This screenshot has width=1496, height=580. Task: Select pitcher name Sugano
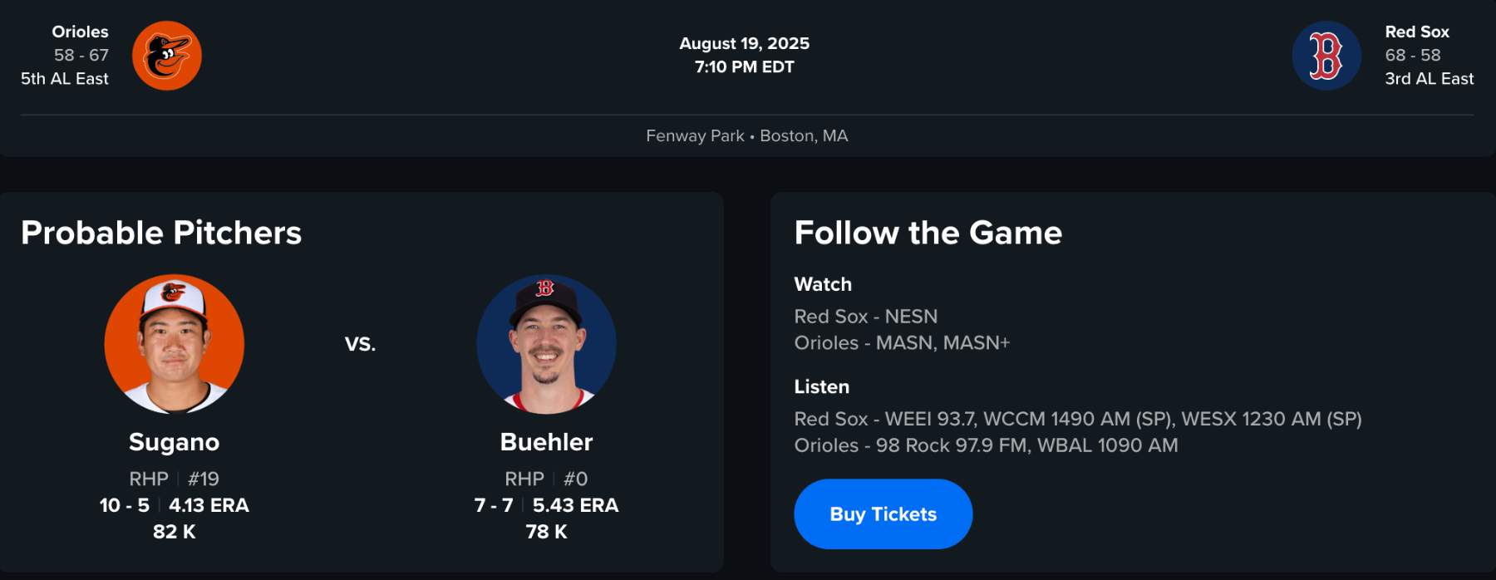click(175, 442)
